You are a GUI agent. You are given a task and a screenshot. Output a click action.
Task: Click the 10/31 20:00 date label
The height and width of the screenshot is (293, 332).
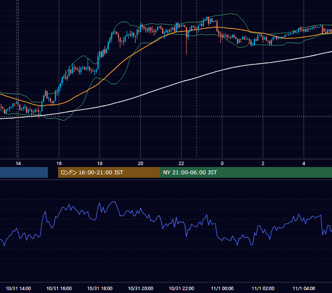coord(141,288)
